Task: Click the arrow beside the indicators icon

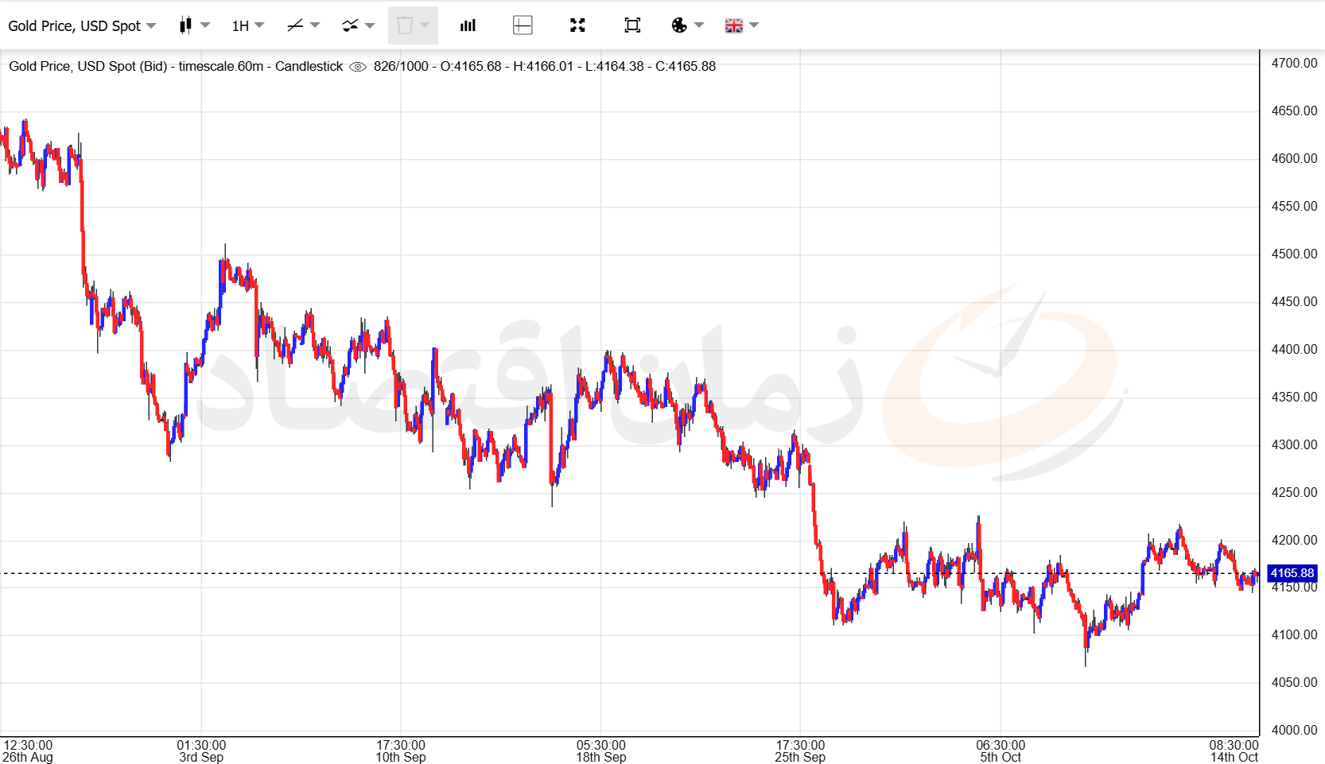Action: coord(370,25)
